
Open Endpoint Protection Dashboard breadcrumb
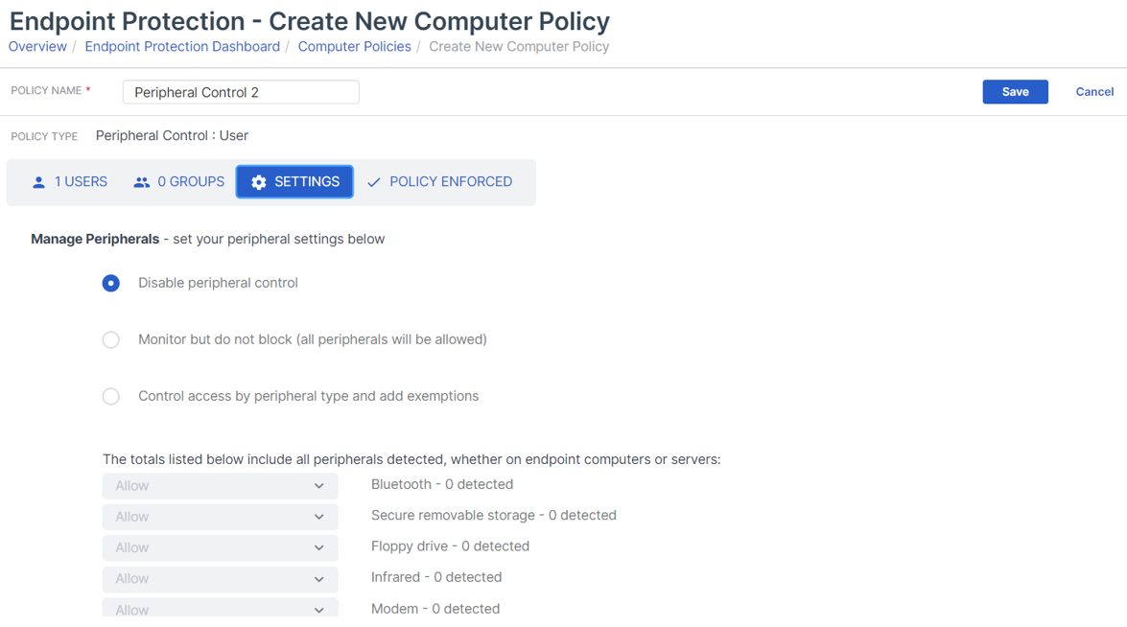click(182, 46)
